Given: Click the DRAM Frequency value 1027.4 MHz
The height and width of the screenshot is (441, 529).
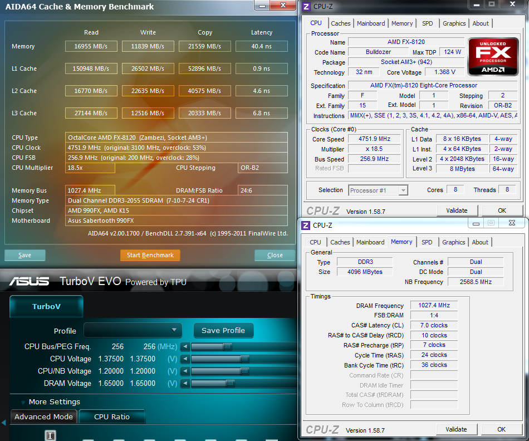Looking at the screenshot, I should point(434,305).
